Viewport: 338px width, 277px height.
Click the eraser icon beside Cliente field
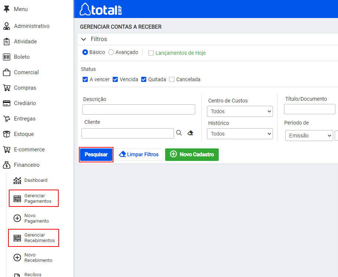190,133
